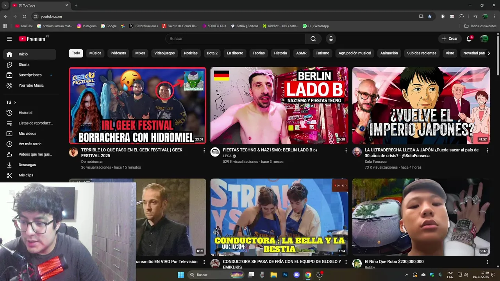Open the Chrome apps grid in the bookmarks bar

pos(5,26)
